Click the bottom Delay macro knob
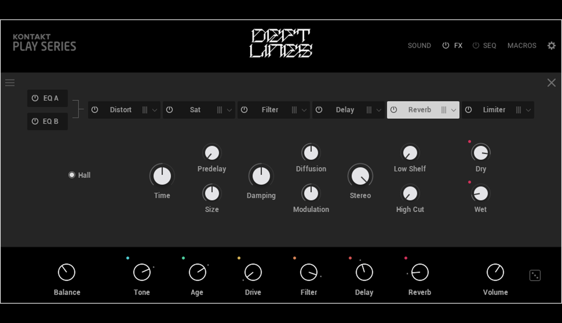The image size is (562, 323). (364, 272)
